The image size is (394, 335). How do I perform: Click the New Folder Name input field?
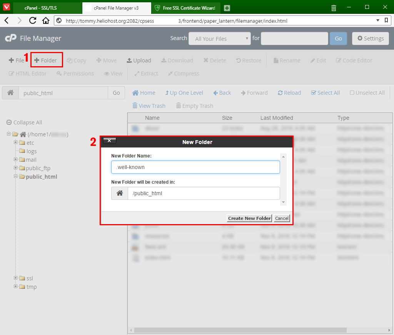195,167
